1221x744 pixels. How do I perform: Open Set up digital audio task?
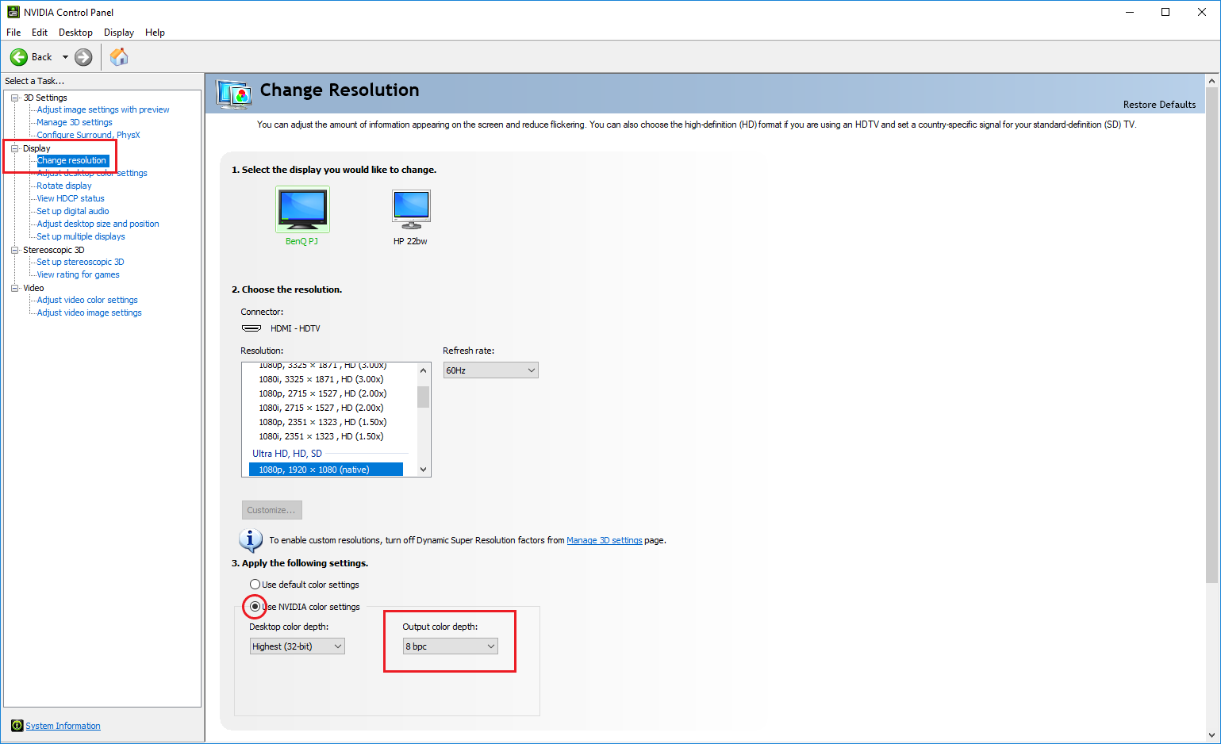[73, 211]
